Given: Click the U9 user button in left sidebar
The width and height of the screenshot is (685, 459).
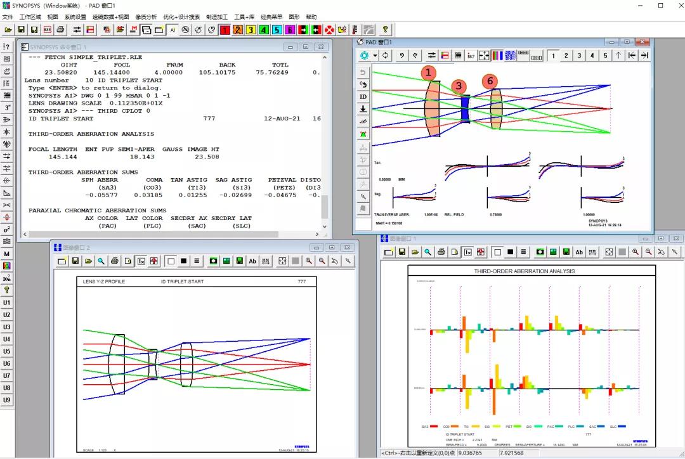Looking at the screenshot, I should (x=6, y=399).
